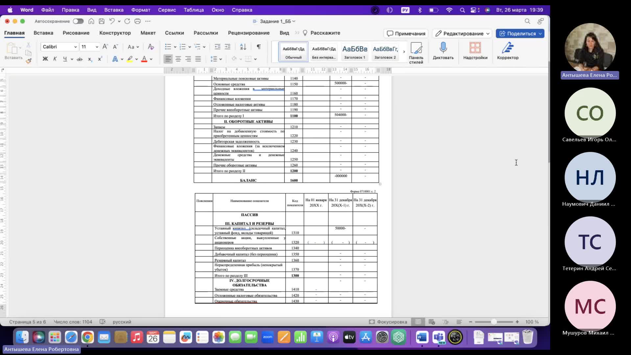This screenshot has height=355, width=631.
Task: Click the zoom in plus button
Action: pos(517,322)
